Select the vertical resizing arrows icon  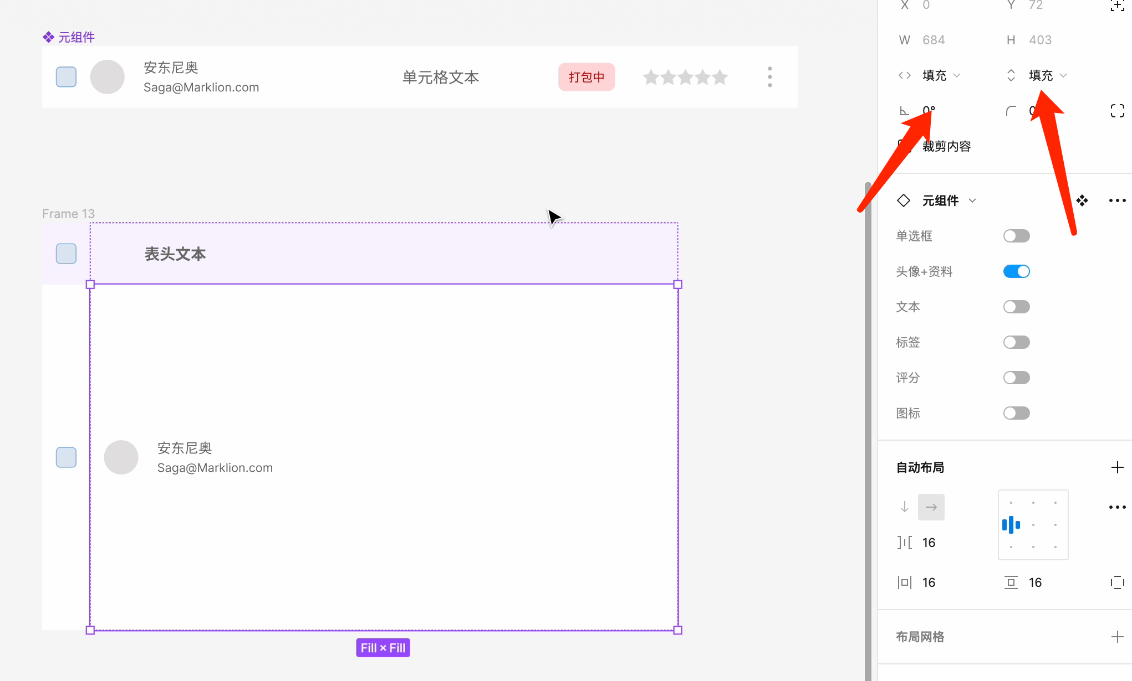1011,75
